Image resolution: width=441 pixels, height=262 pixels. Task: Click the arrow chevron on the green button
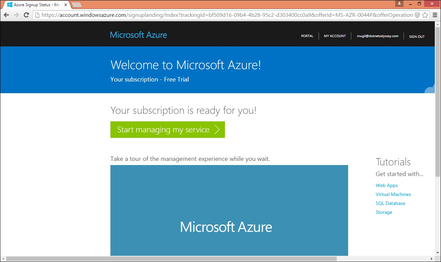(x=217, y=130)
